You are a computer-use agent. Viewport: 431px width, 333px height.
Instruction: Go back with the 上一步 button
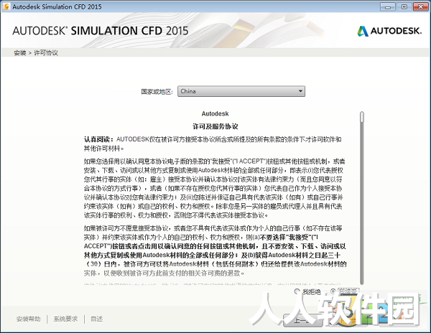(x=303, y=320)
